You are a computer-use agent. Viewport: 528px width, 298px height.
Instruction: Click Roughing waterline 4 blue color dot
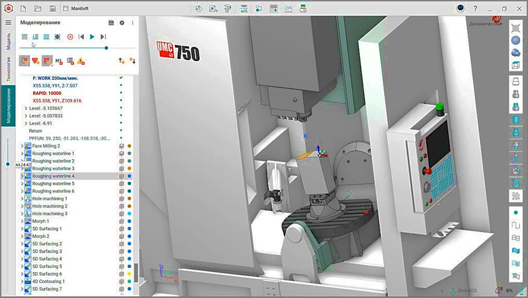click(x=130, y=176)
